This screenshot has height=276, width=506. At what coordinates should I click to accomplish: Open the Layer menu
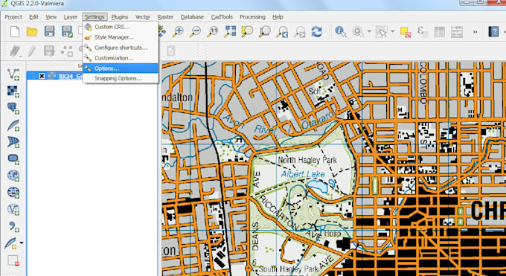71,17
